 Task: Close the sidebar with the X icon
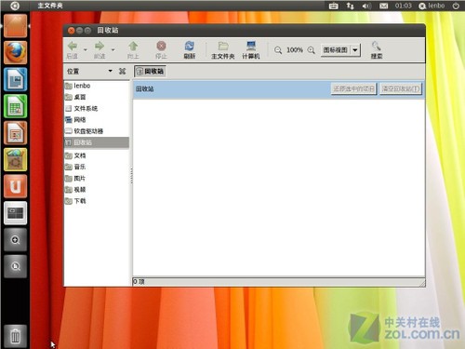122,71
